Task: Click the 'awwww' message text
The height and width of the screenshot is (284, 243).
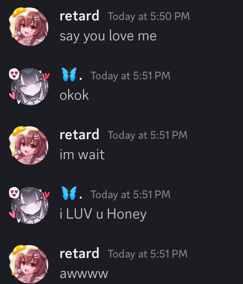Action: (84, 274)
